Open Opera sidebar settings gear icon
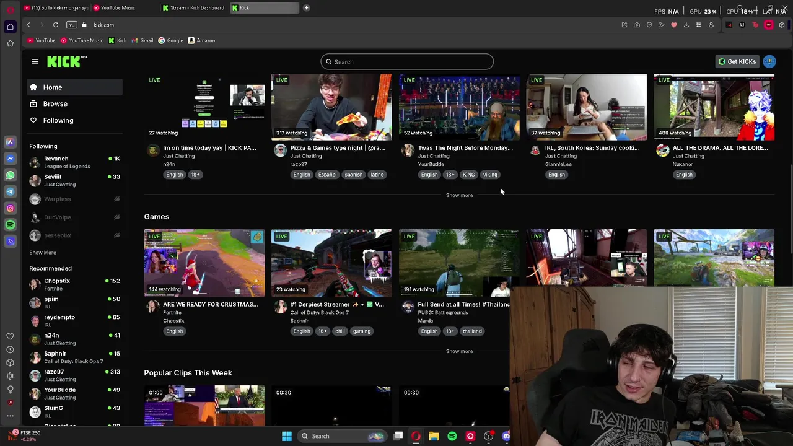The image size is (793, 446). (x=10, y=376)
